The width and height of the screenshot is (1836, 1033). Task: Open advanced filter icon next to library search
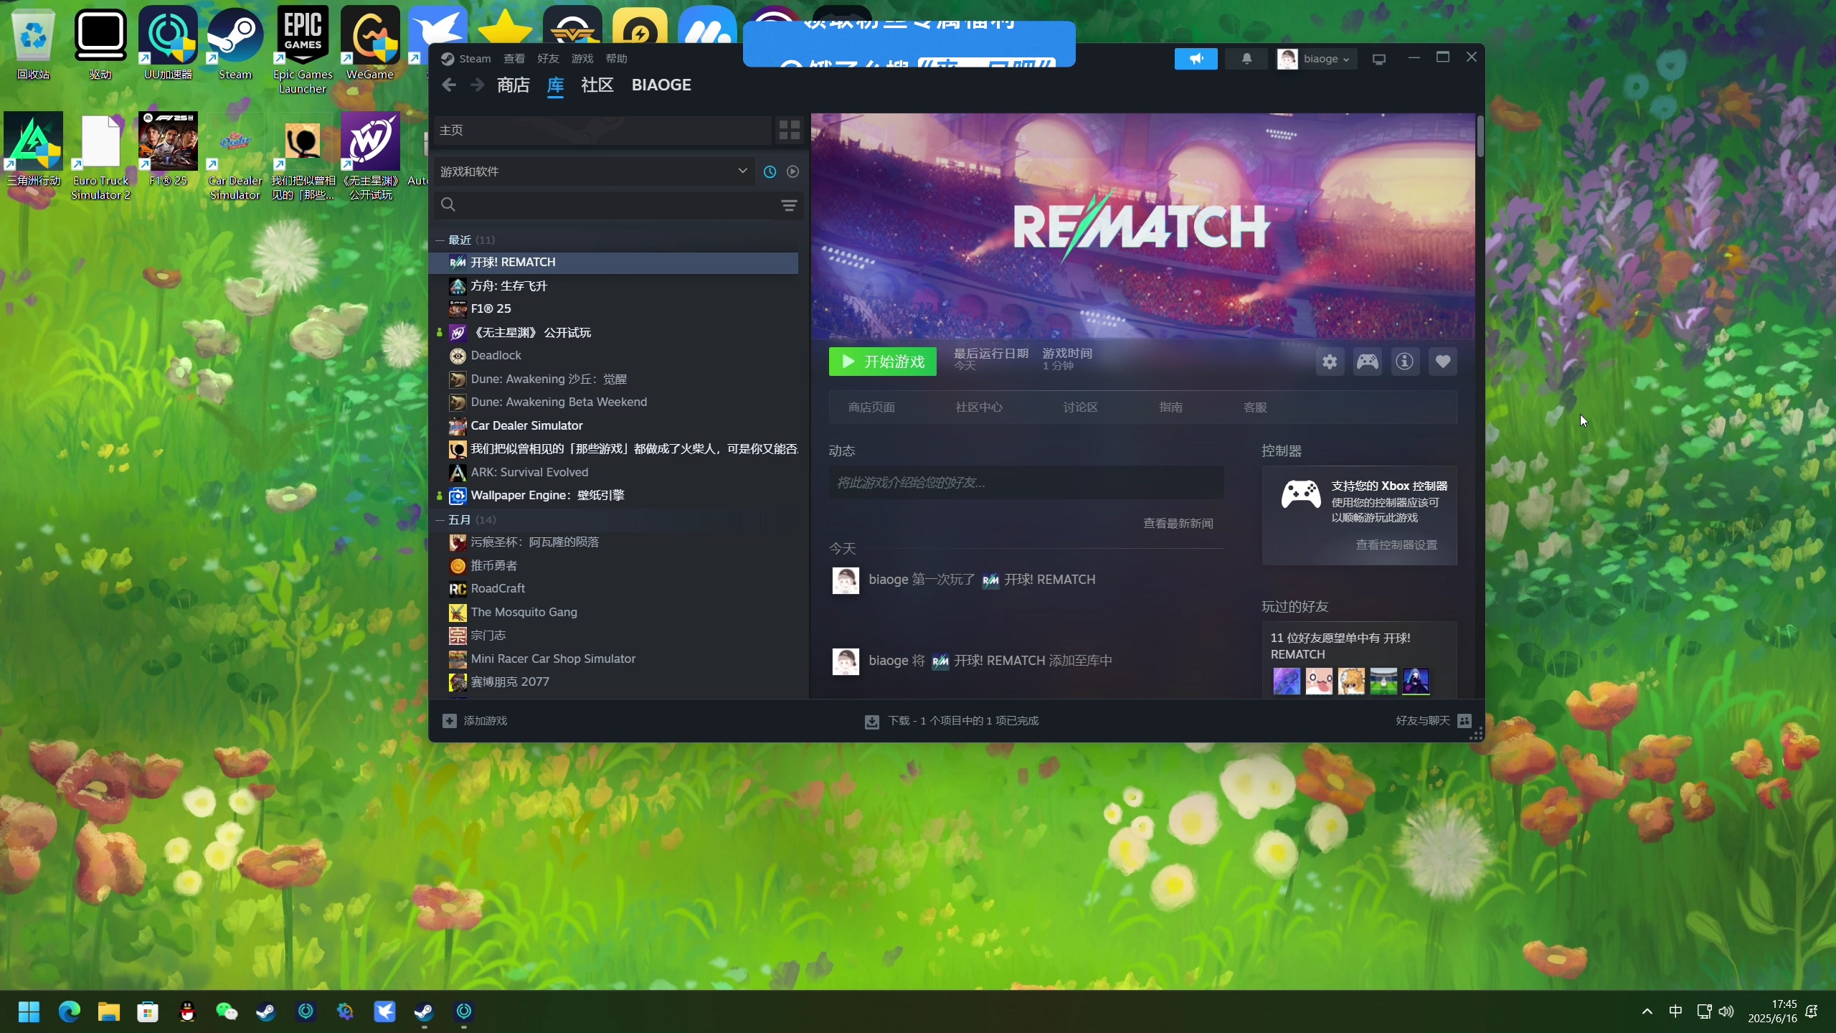pyautogui.click(x=789, y=206)
